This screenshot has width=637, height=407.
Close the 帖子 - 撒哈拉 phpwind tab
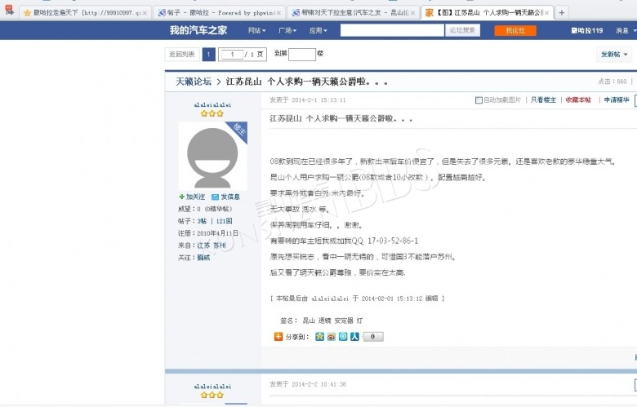click(x=279, y=13)
